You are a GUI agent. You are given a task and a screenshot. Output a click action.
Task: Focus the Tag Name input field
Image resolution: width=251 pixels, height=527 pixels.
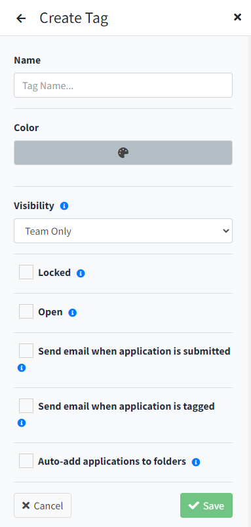click(x=123, y=85)
